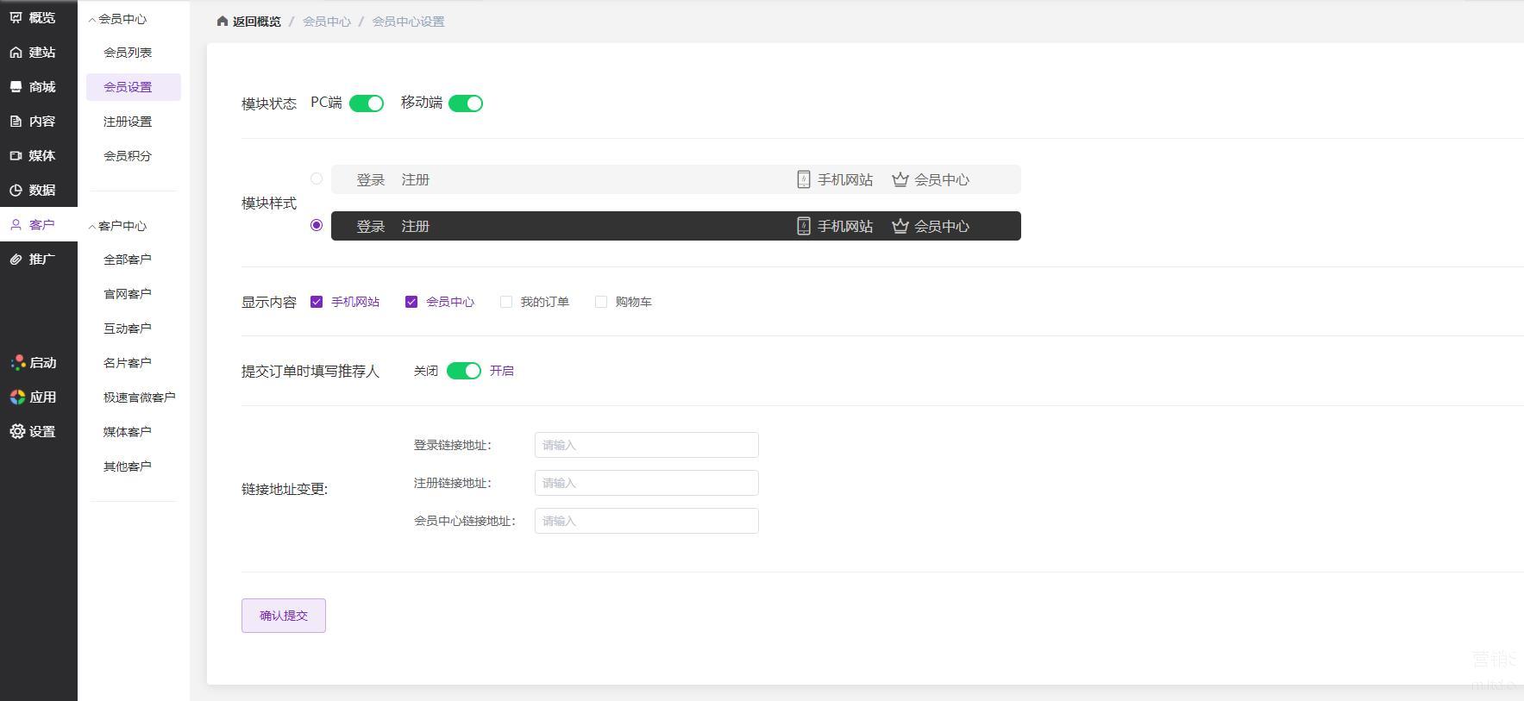Open the 推广 promotion icon
The image size is (1524, 701).
click(16, 260)
